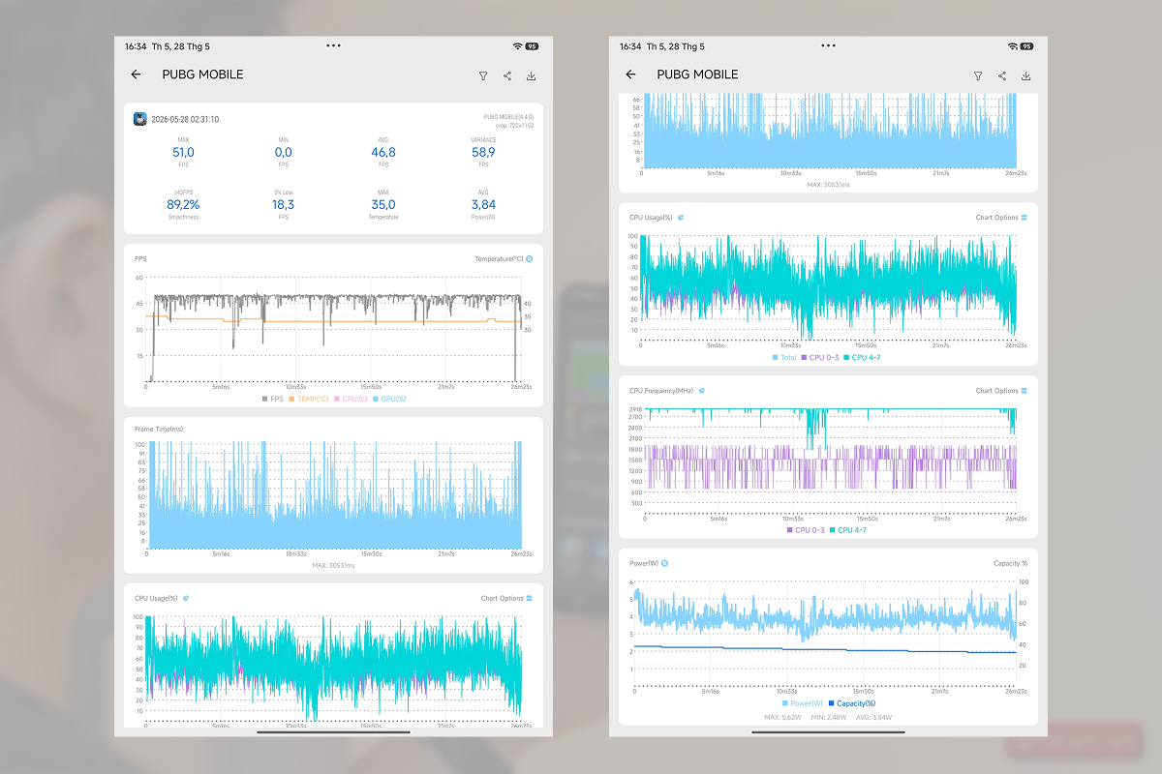Screen dimensions: 1162x774
Task: Open the filter icon in right panel
Action: pyautogui.click(x=978, y=75)
